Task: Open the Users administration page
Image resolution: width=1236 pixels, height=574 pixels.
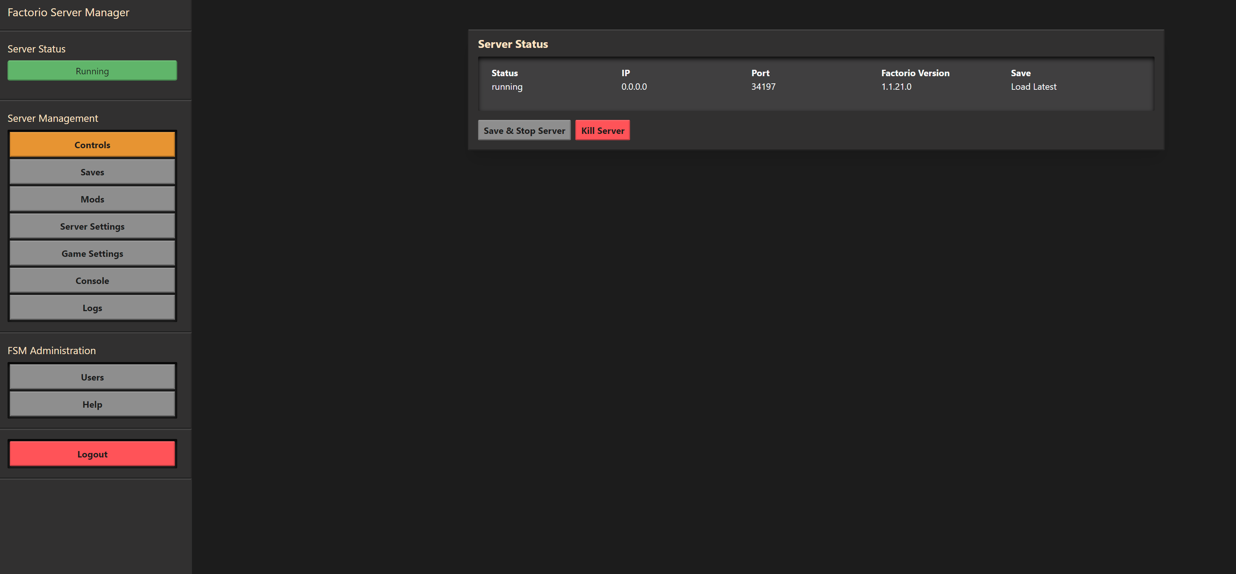Action: coord(92,377)
